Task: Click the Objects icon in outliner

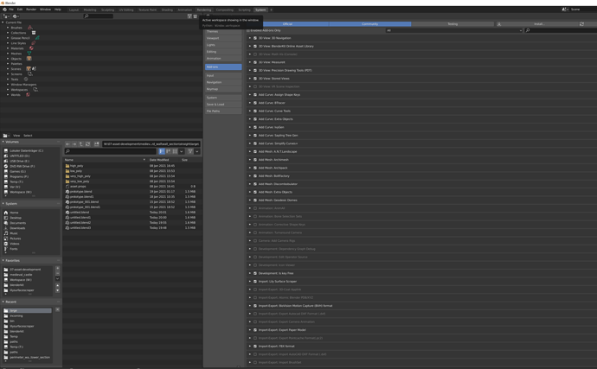Action: [x=29, y=59]
